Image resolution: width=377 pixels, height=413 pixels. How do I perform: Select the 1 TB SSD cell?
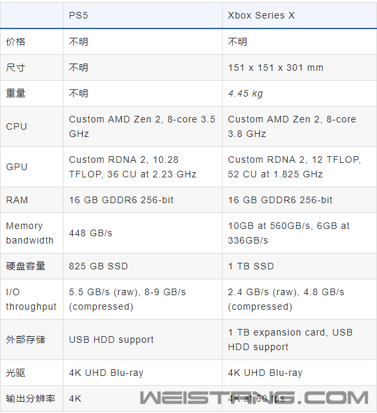coord(251,266)
